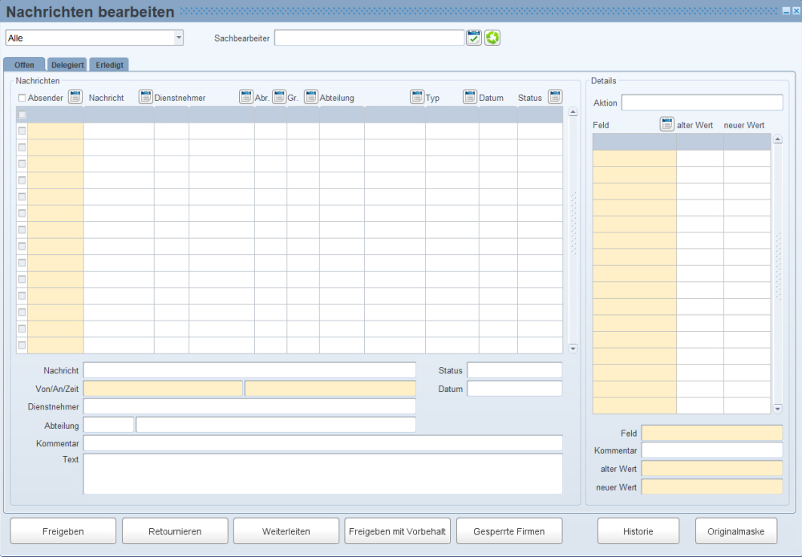802x557 pixels.
Task: Click the short Abteilung code field
Action: coord(109,425)
